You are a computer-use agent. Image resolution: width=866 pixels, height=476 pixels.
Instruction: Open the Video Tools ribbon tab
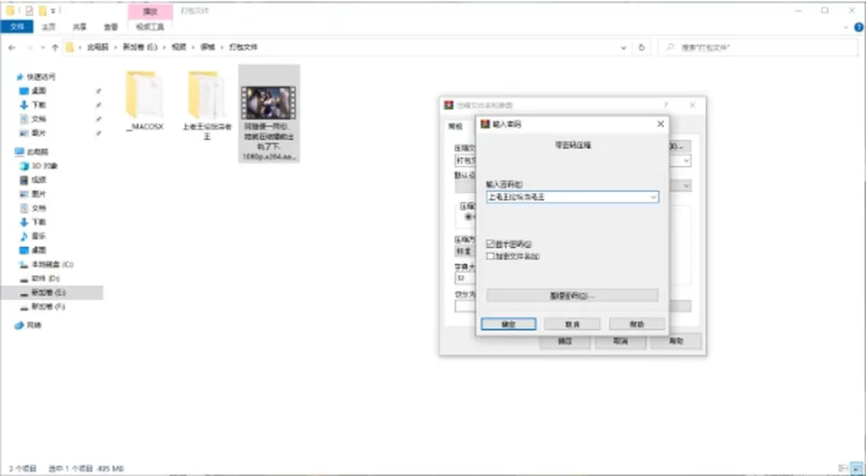(151, 26)
